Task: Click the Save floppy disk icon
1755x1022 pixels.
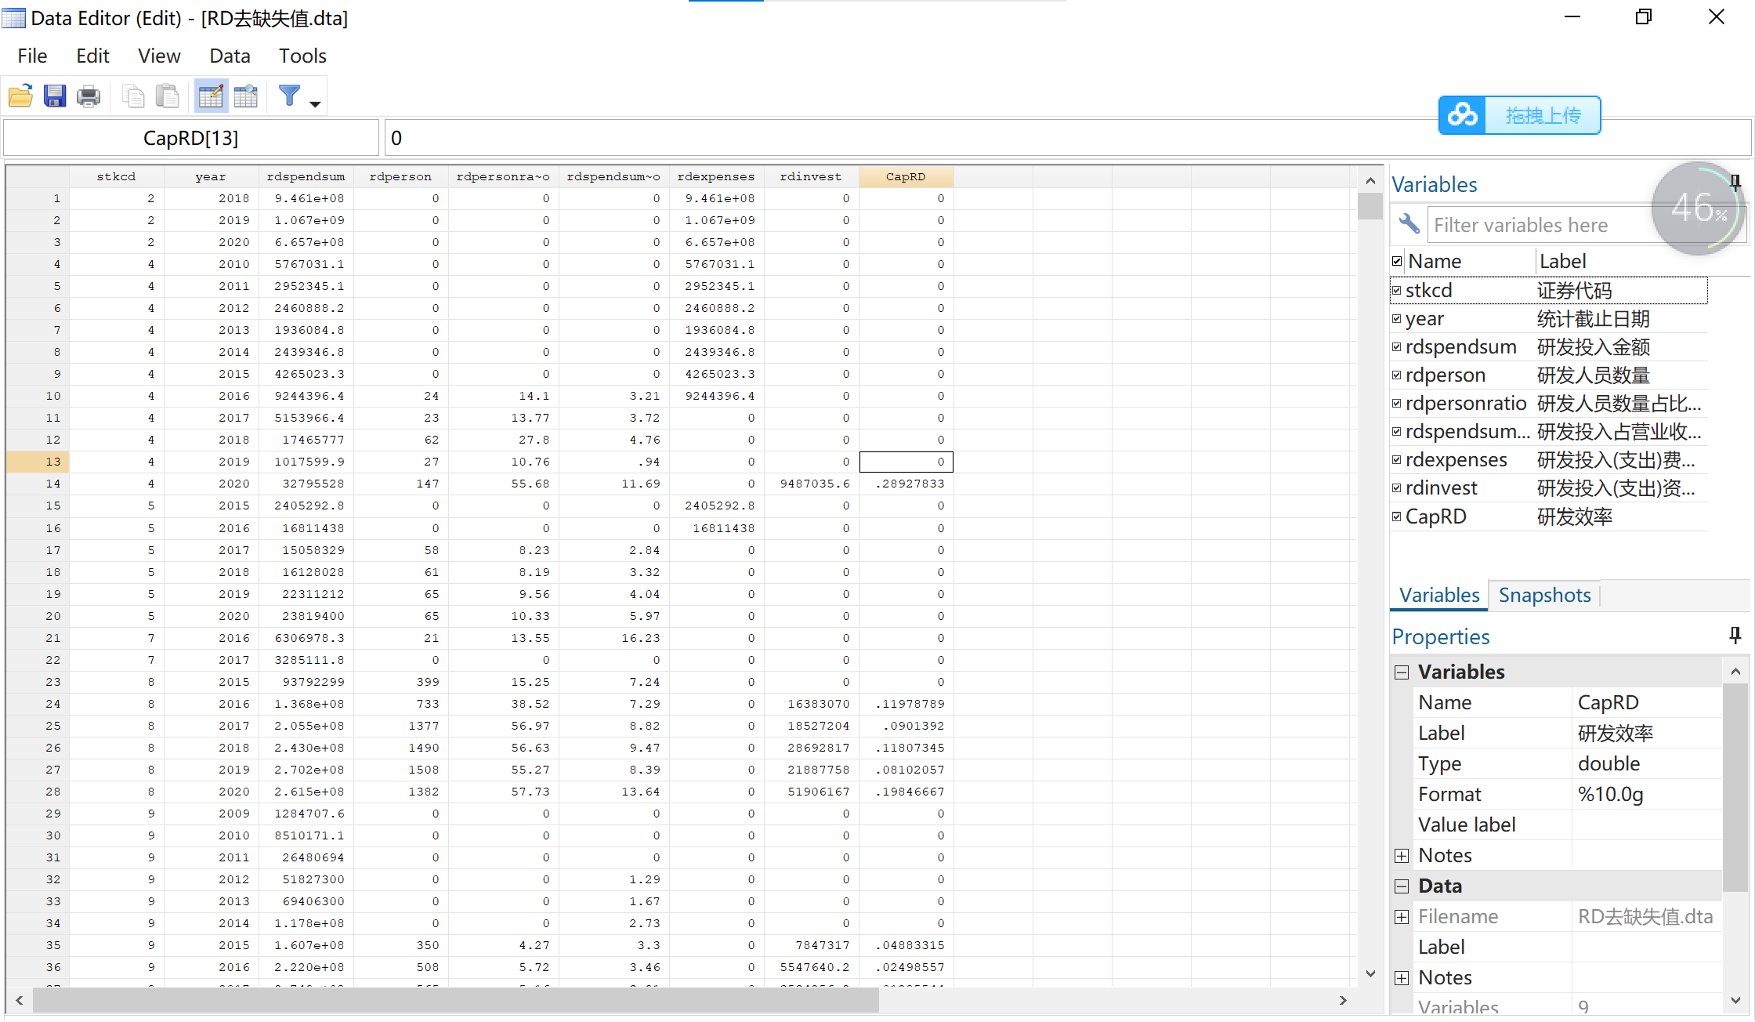Action: pyautogui.click(x=55, y=96)
